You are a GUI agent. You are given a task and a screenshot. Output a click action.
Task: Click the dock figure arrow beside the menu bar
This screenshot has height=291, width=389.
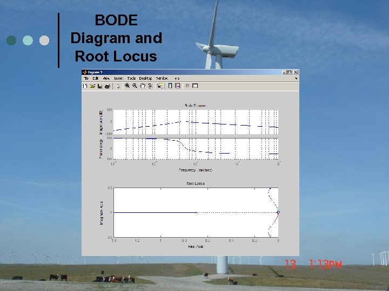pyautogui.click(x=296, y=78)
